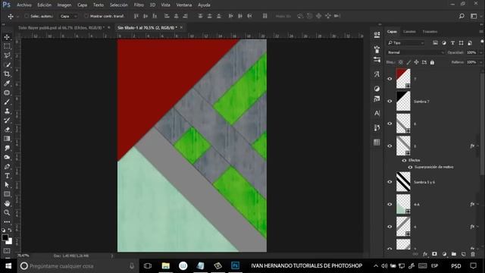The width and height of the screenshot is (485, 273).
Task: Select the Pen tool
Action: coord(7,167)
